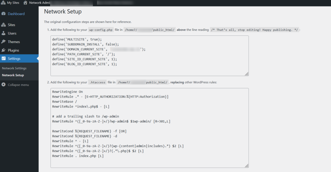Open the Dashboard menu link
This screenshot has width=331, height=172.
pyautogui.click(x=16, y=14)
